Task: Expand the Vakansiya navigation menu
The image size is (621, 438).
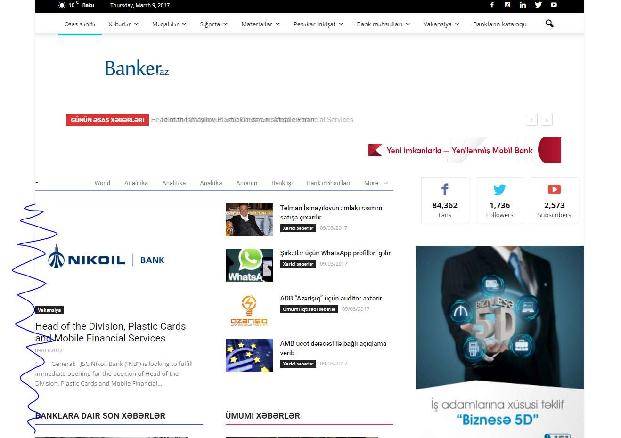Action: pyautogui.click(x=441, y=24)
